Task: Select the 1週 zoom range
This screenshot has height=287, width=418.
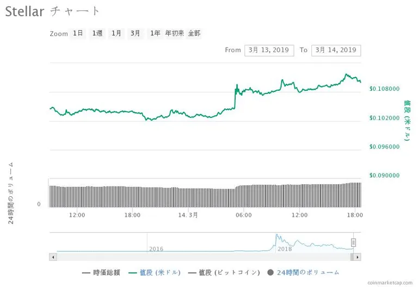Action: 97,33
